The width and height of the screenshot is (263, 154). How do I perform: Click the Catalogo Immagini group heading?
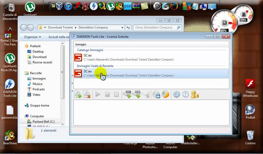point(90,50)
